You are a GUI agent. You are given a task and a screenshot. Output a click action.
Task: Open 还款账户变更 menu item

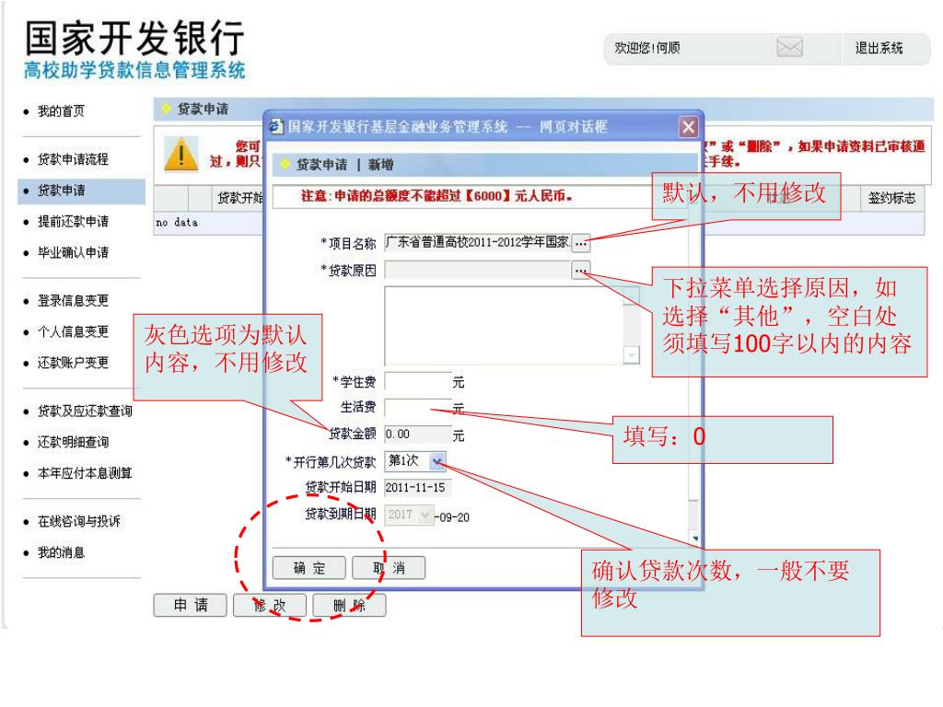coord(73,363)
